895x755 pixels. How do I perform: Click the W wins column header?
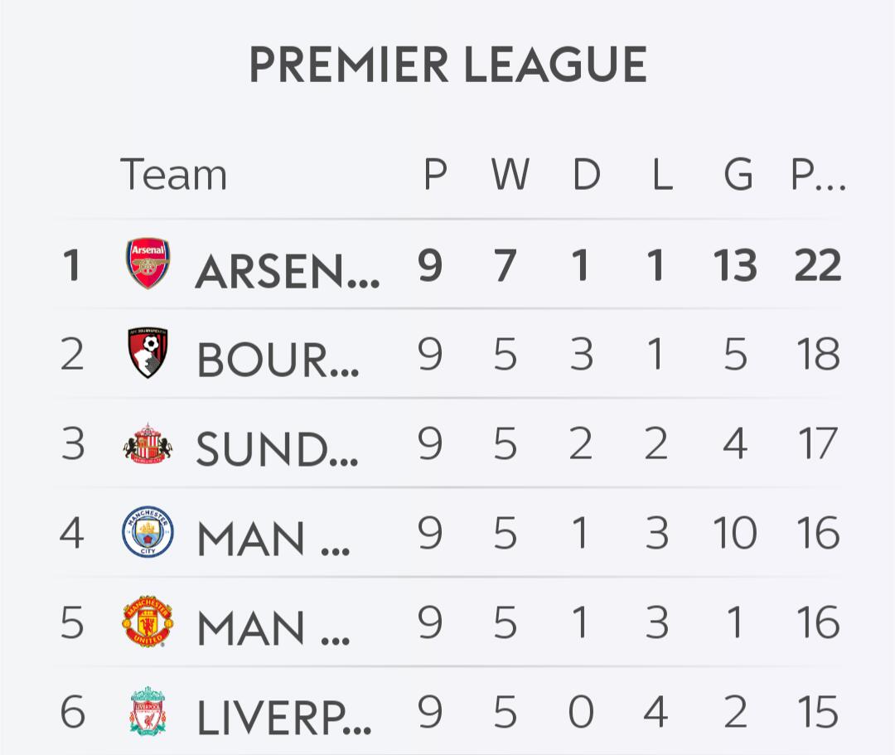510,175
